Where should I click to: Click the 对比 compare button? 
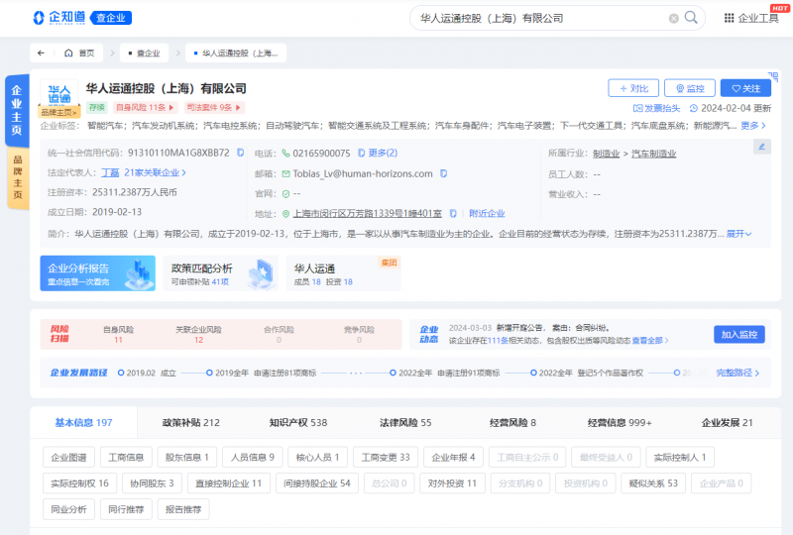(633, 88)
